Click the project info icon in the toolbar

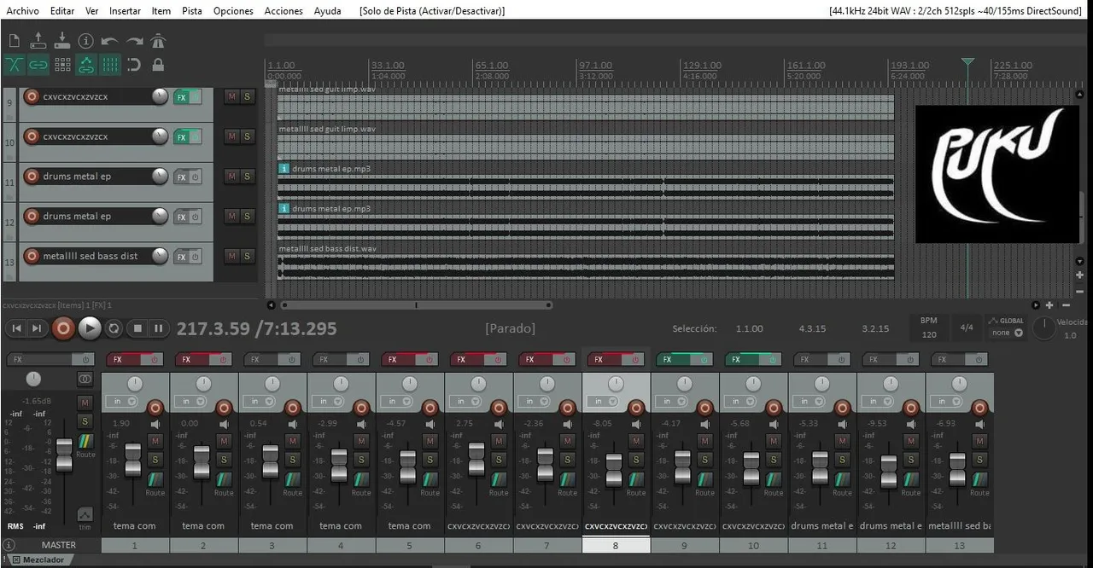pos(85,41)
